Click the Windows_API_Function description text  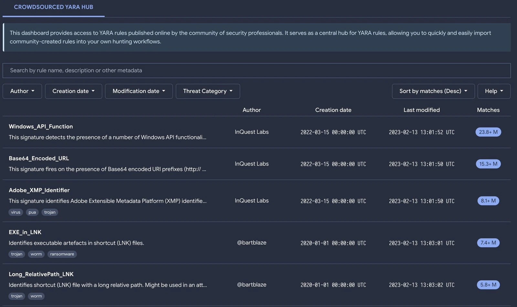pos(108,137)
